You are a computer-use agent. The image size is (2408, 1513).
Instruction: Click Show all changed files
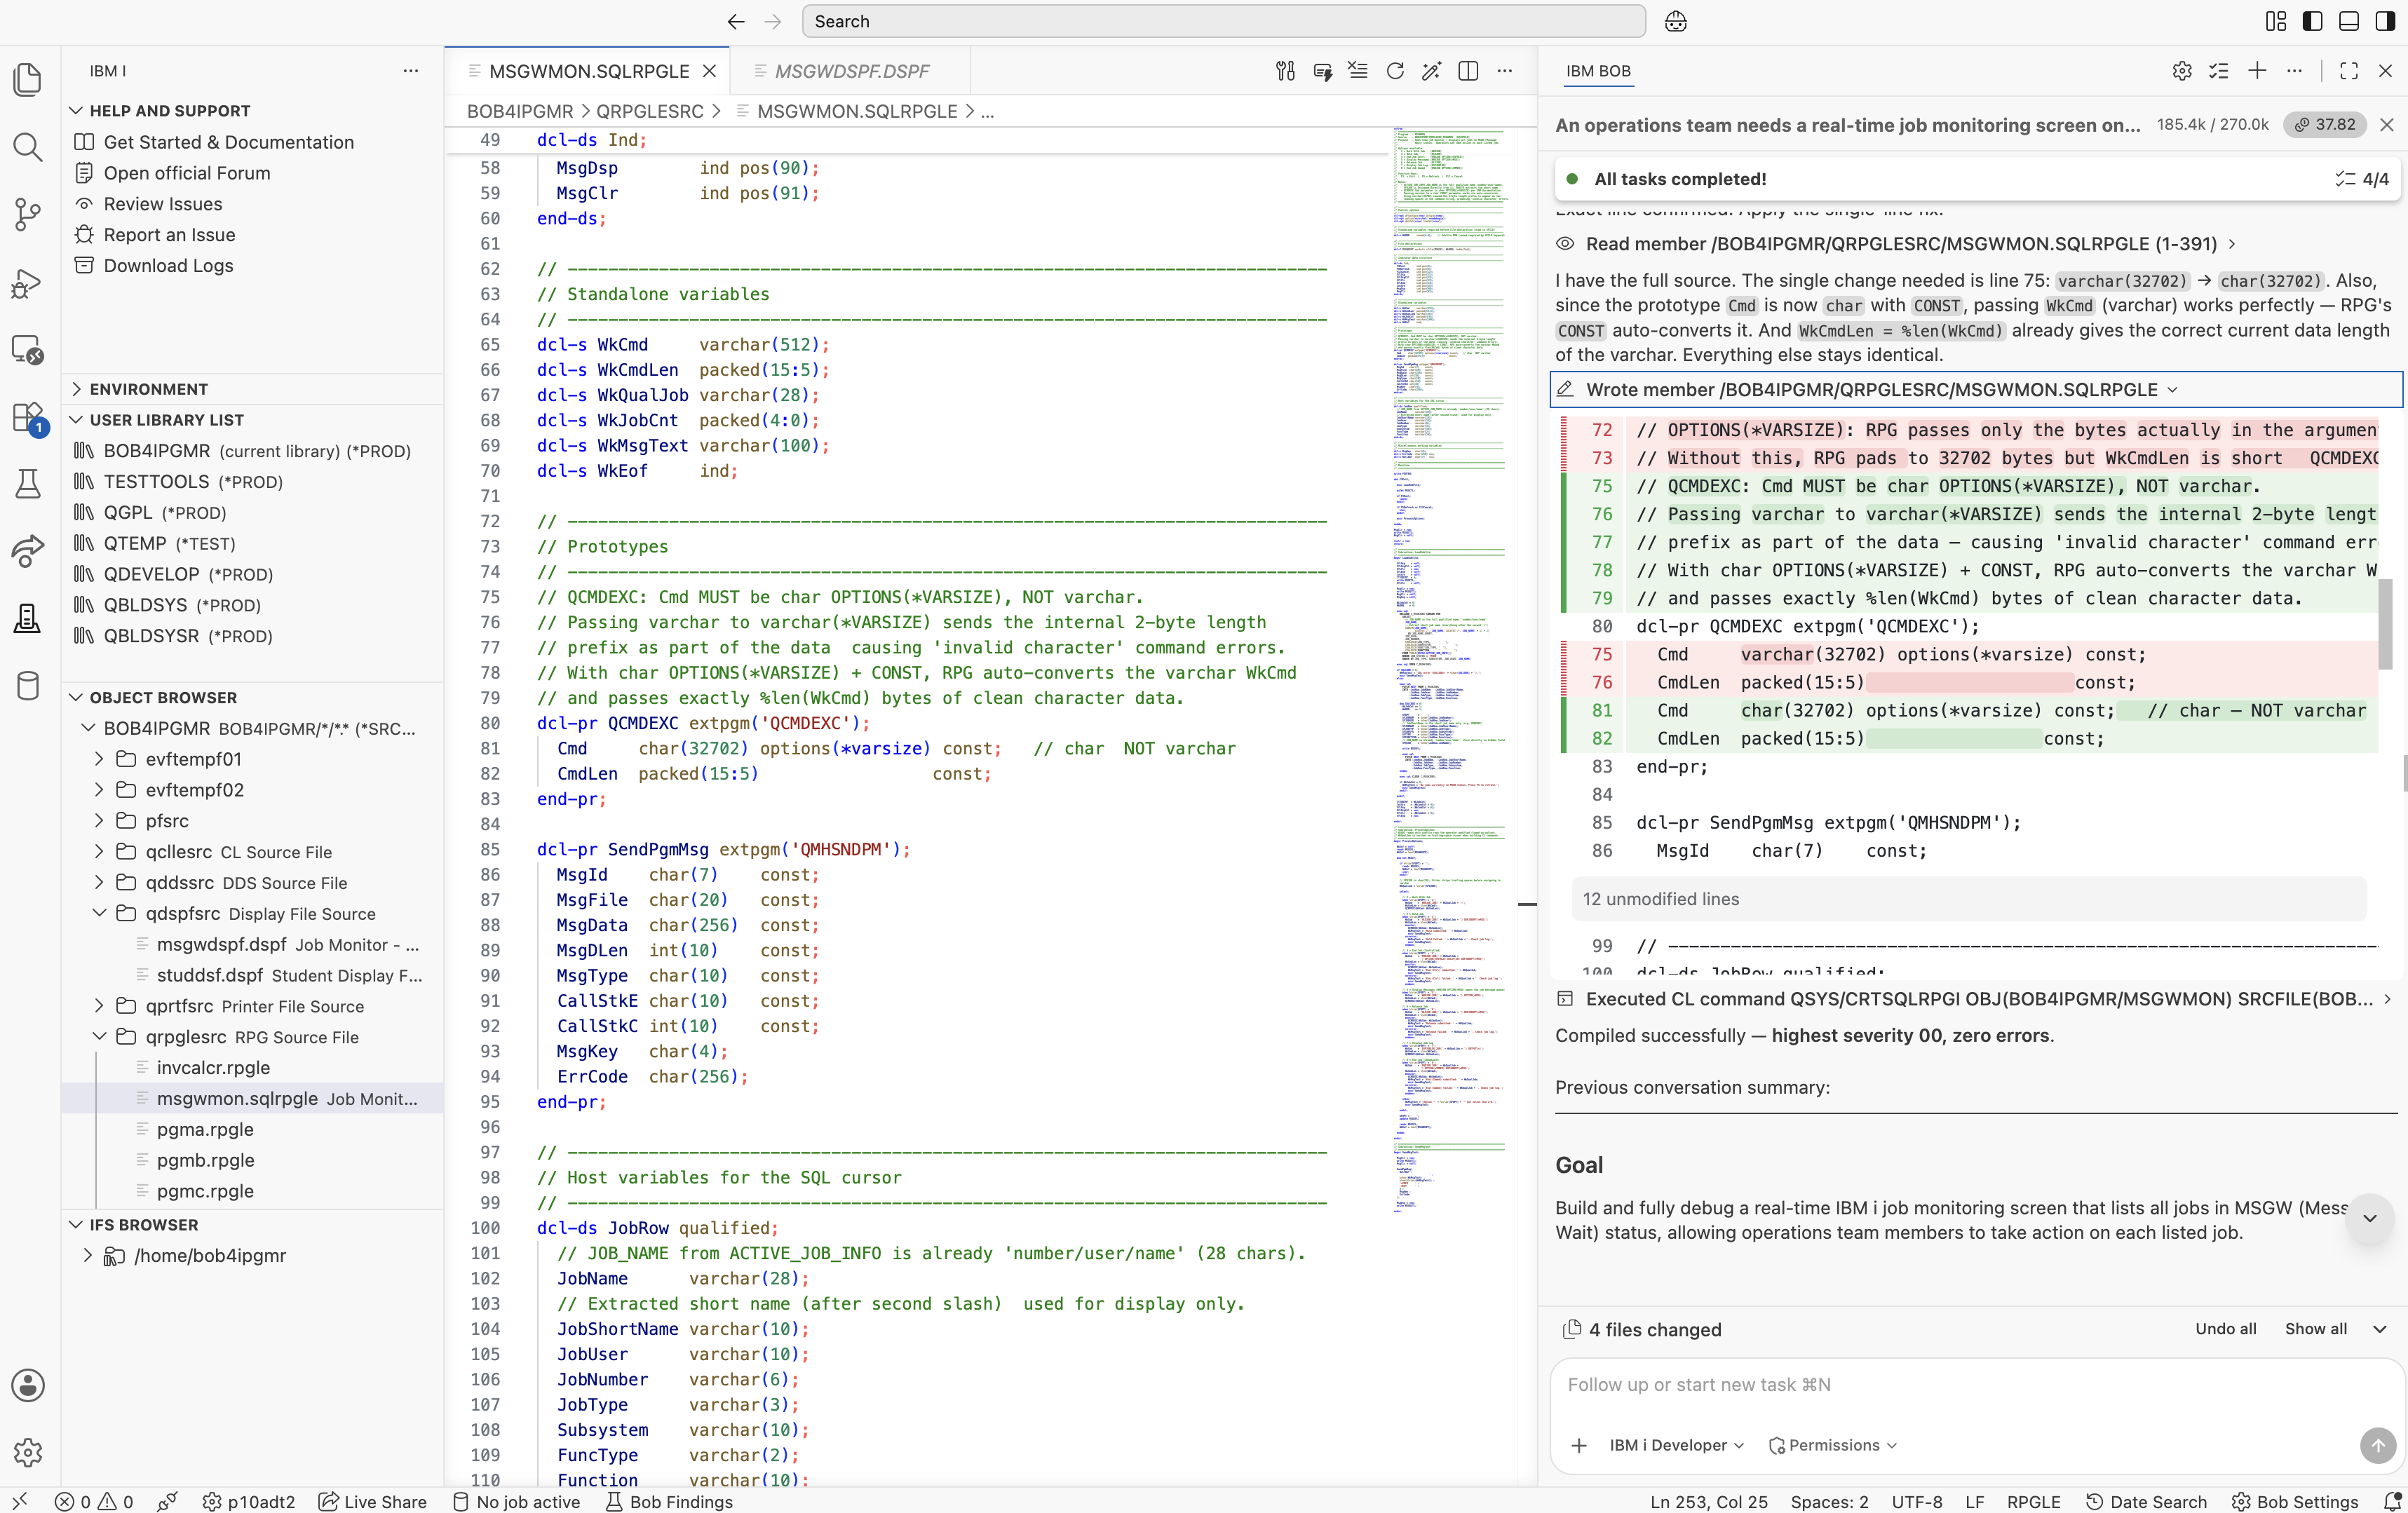pos(2316,1329)
